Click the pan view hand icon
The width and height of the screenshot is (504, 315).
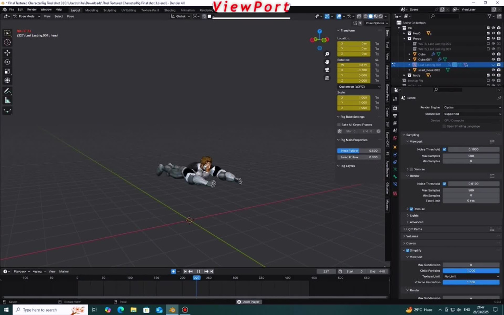(327, 61)
